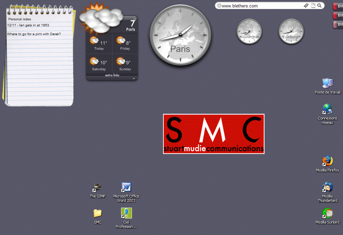The image size is (343, 235).
Task: Click the note "Where to go for a pint with Derek?"
Action: tap(34, 34)
